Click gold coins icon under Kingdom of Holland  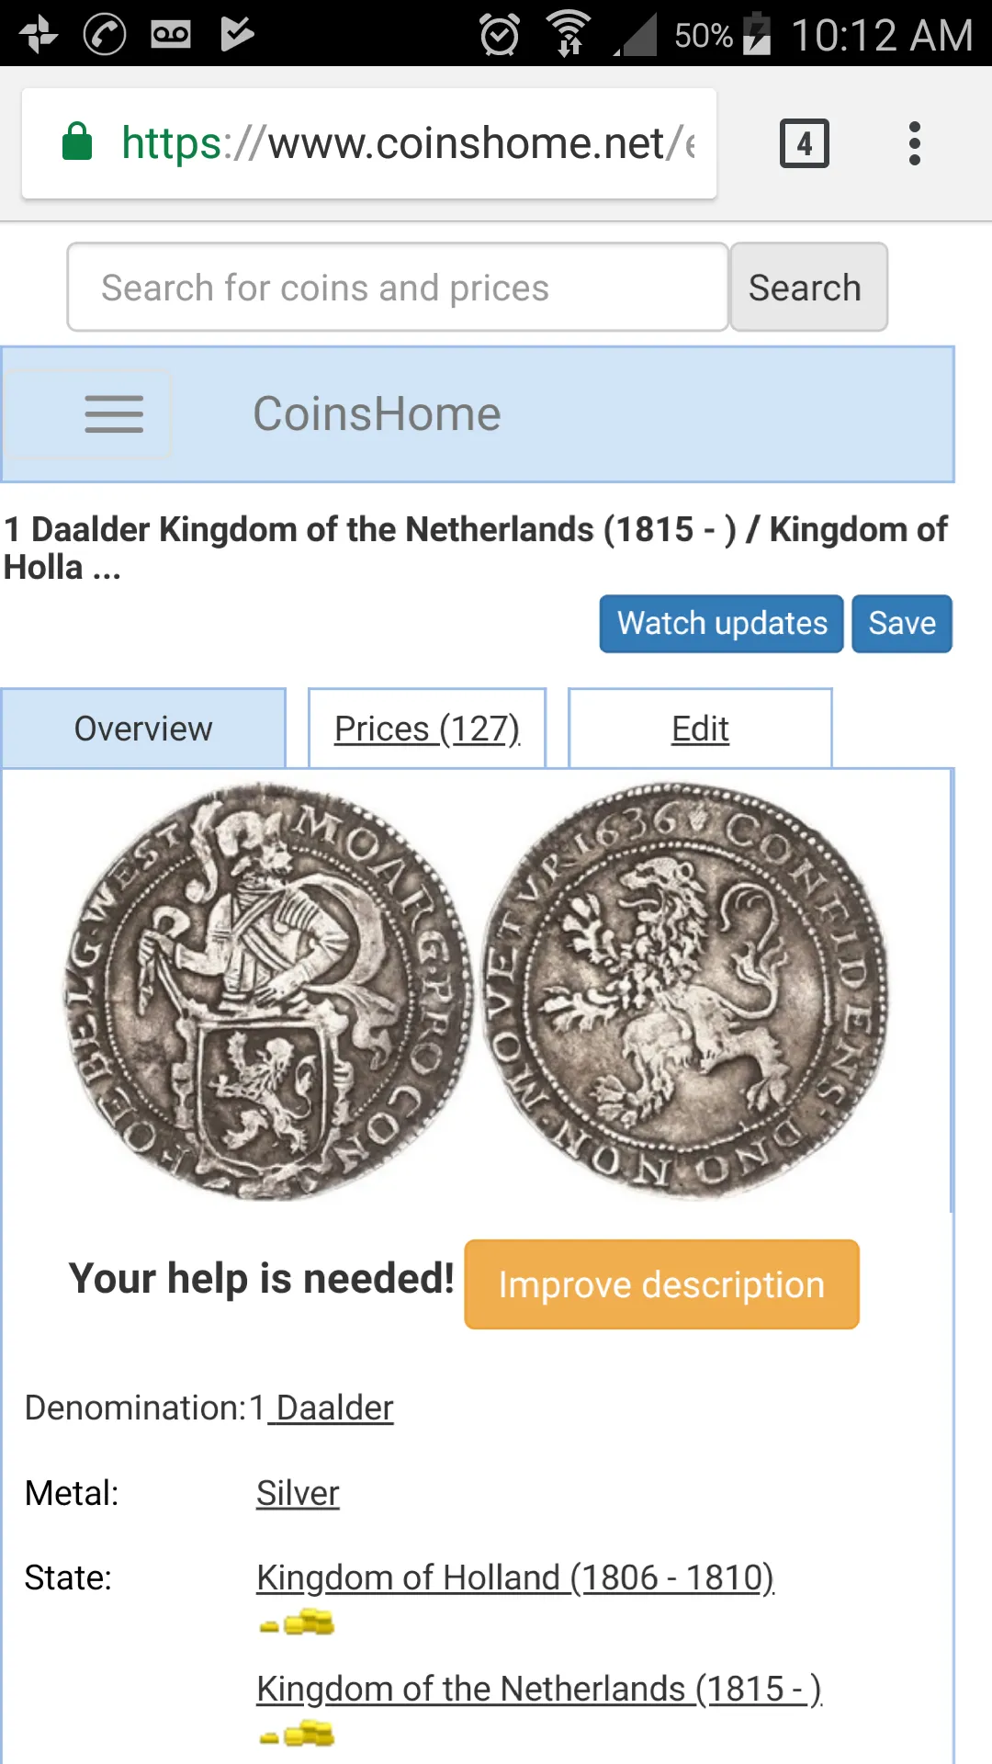297,1623
